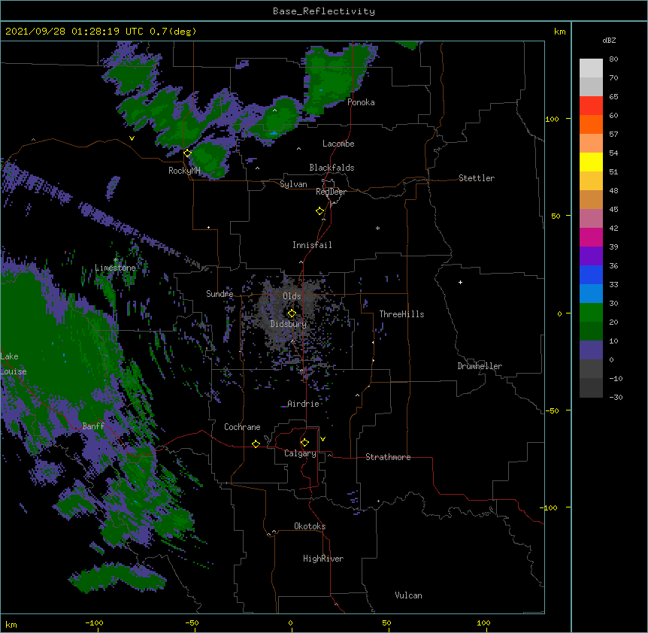Click the 50 tick on bottom axis
Image resolution: width=648 pixels, height=633 pixels.
point(386,622)
